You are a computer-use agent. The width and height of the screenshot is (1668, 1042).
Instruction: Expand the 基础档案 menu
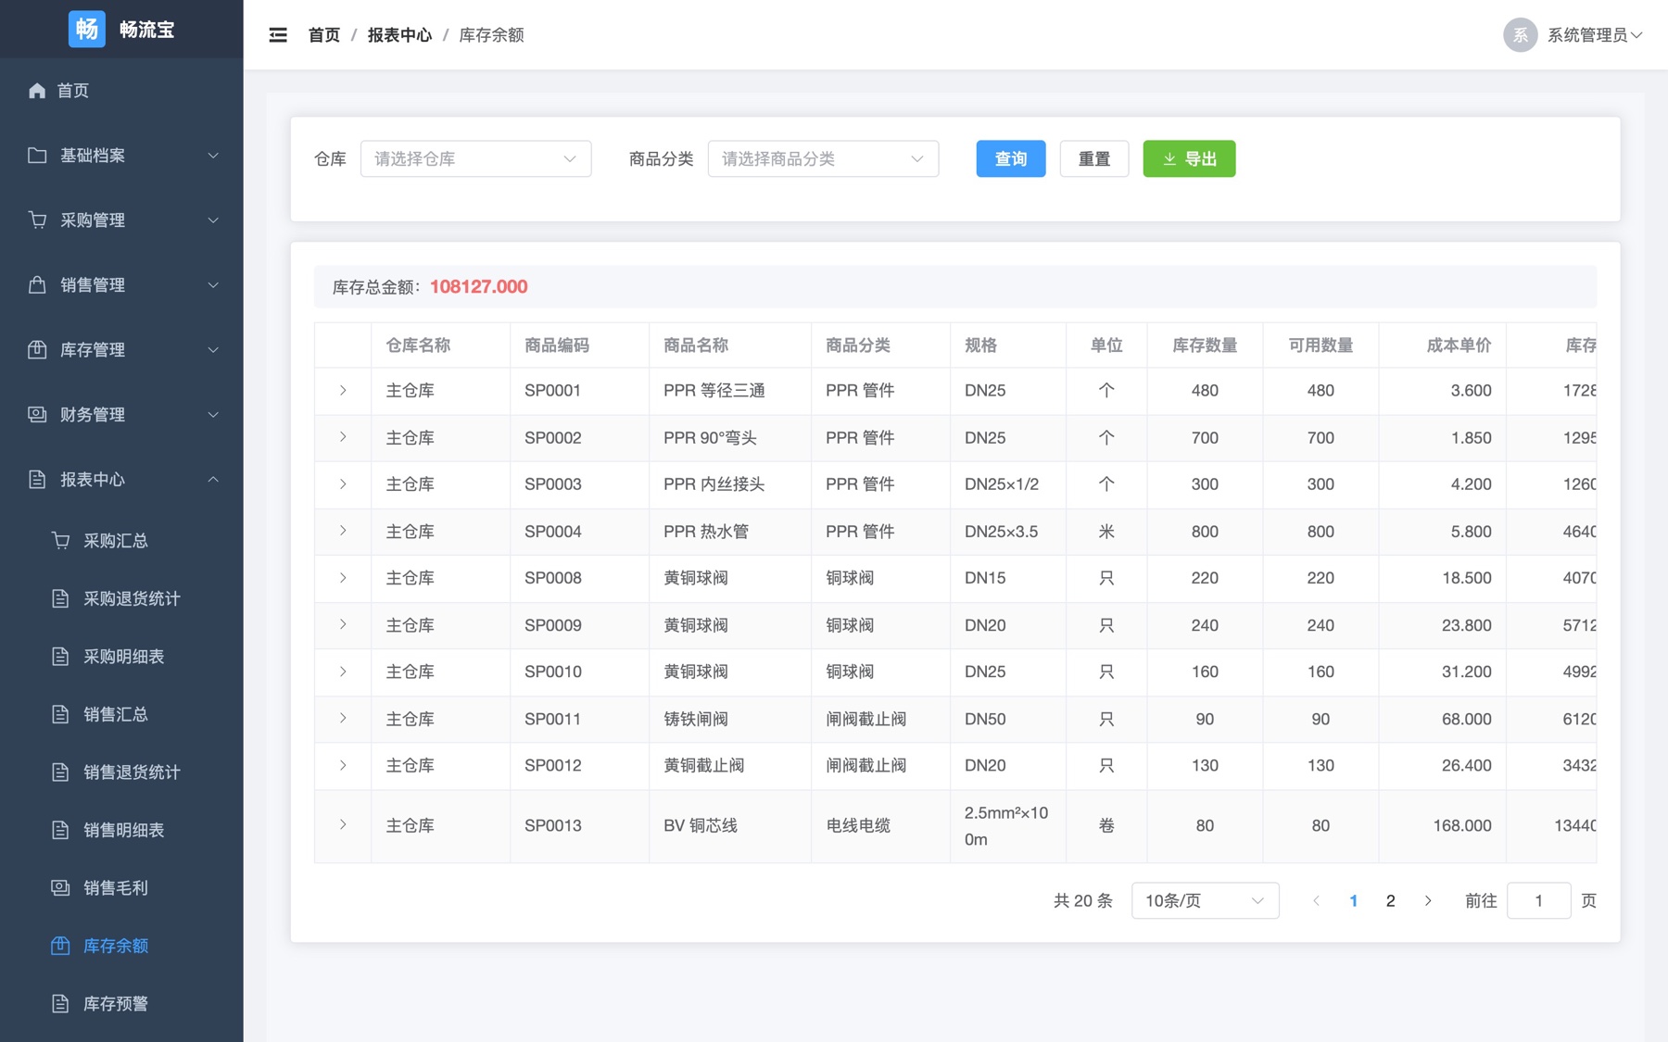coord(121,156)
